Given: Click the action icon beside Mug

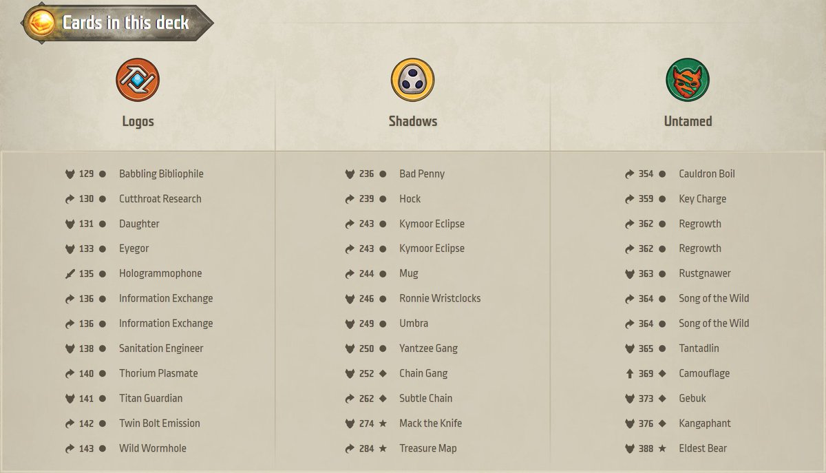Looking at the screenshot, I should click(350, 274).
